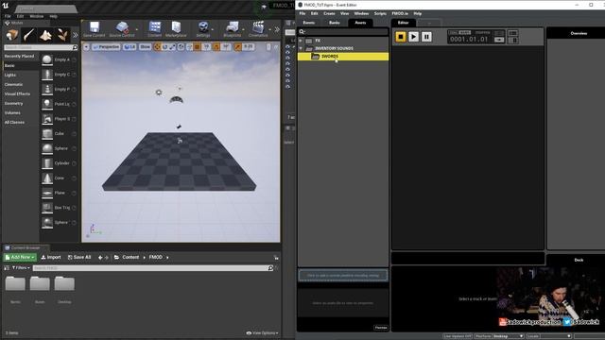Toggle visibility eye of first outliner row
Screen dimensions: 605x340
point(287,46)
